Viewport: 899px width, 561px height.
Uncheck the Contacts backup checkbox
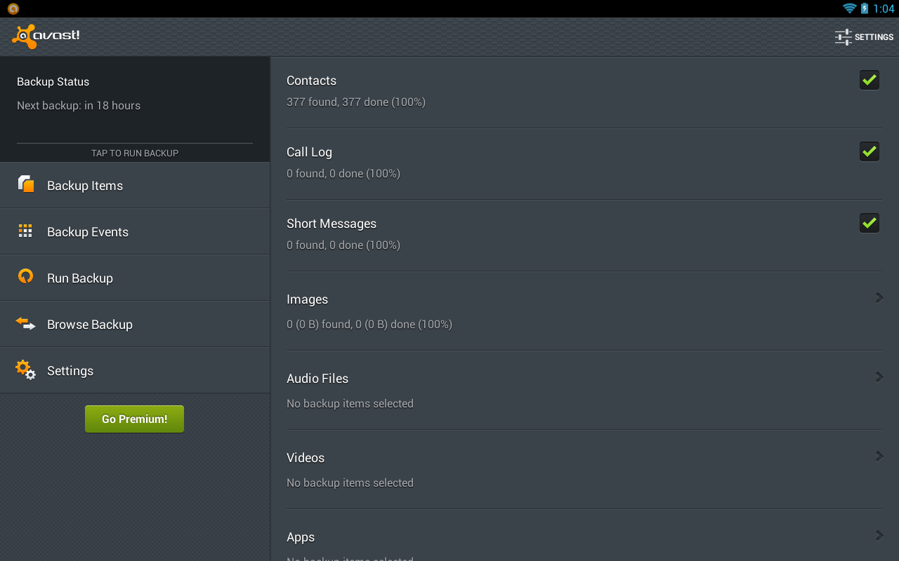click(x=870, y=80)
